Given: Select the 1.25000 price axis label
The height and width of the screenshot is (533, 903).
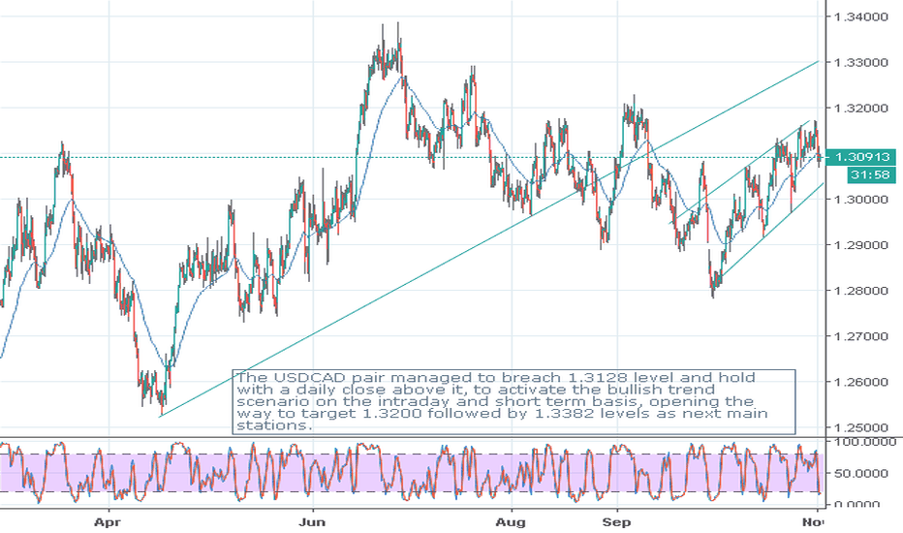Looking at the screenshot, I should tap(861, 427).
